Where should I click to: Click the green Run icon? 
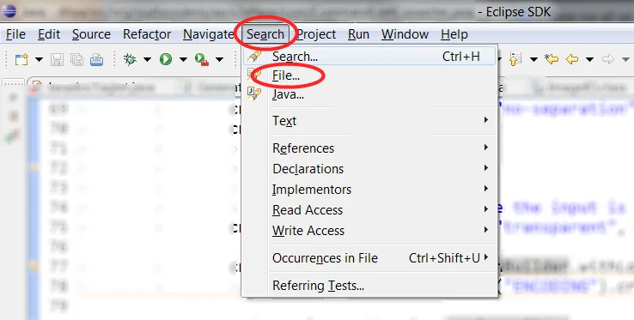point(166,59)
